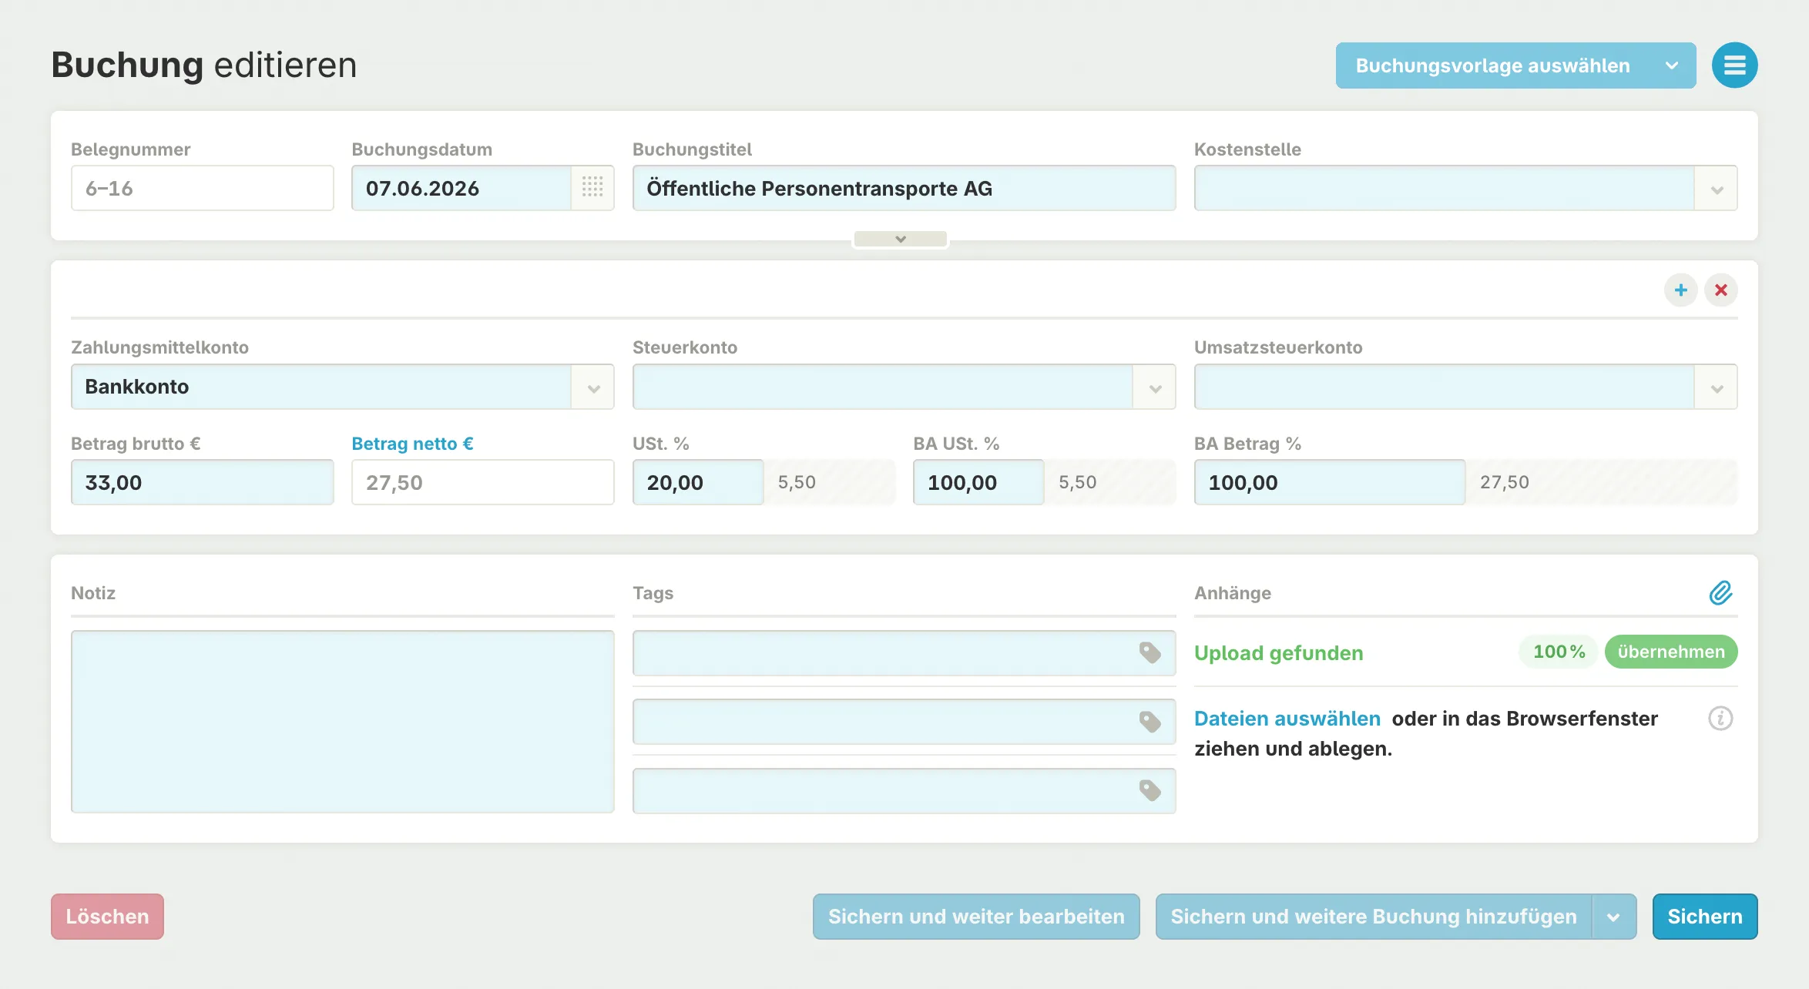Open the arrow beside Sichern und weitere Buchung hinzufügen
Image resolution: width=1809 pixels, height=989 pixels.
(x=1613, y=917)
